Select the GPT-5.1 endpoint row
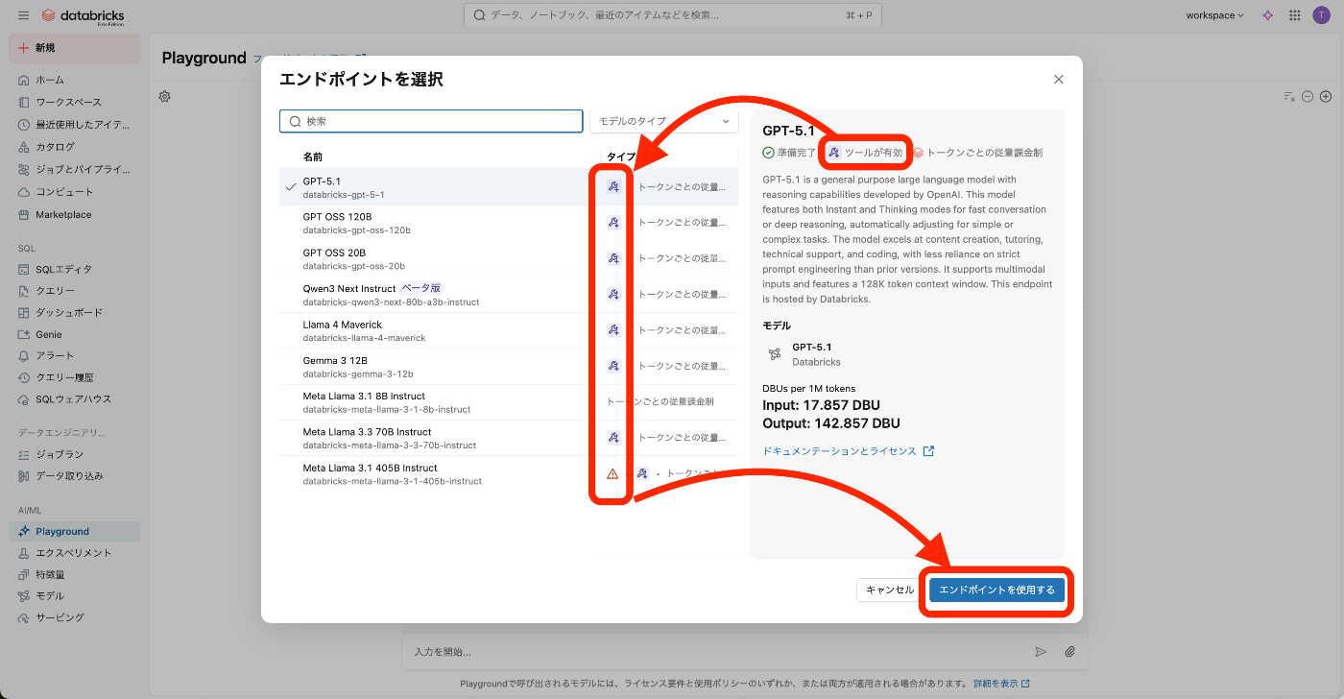The width and height of the screenshot is (1344, 699). point(509,187)
